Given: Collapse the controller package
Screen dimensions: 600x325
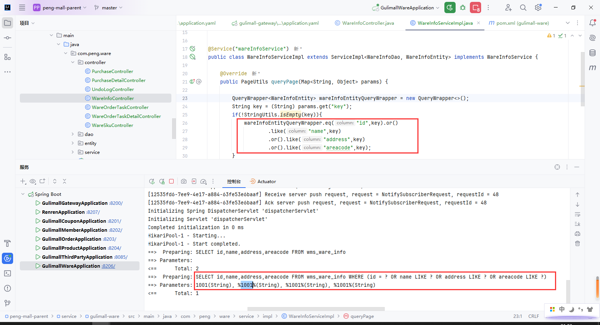Looking at the screenshot, I should 73,62.
